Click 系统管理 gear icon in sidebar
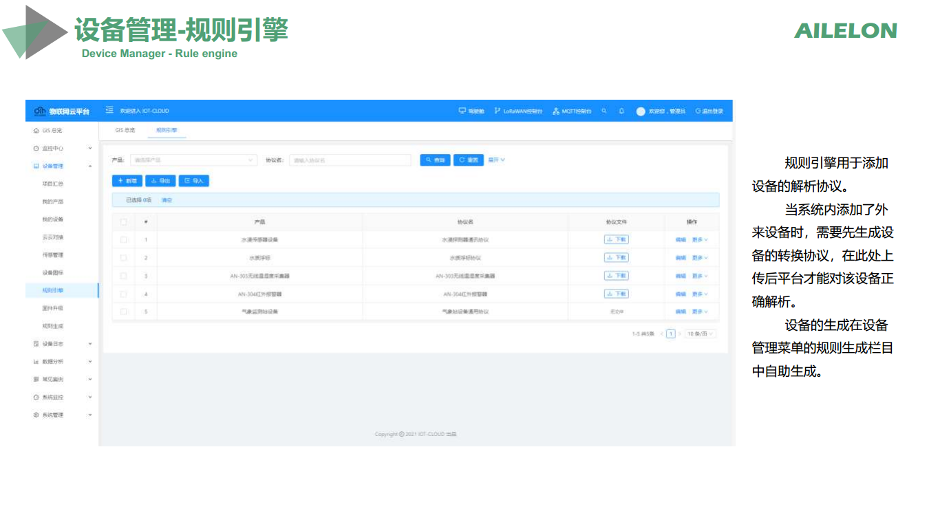Image resolution: width=929 pixels, height=522 pixels. (x=36, y=415)
